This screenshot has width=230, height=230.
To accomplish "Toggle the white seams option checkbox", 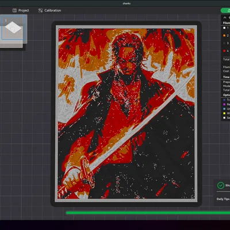I will pyautogui.click(x=224, y=118).
